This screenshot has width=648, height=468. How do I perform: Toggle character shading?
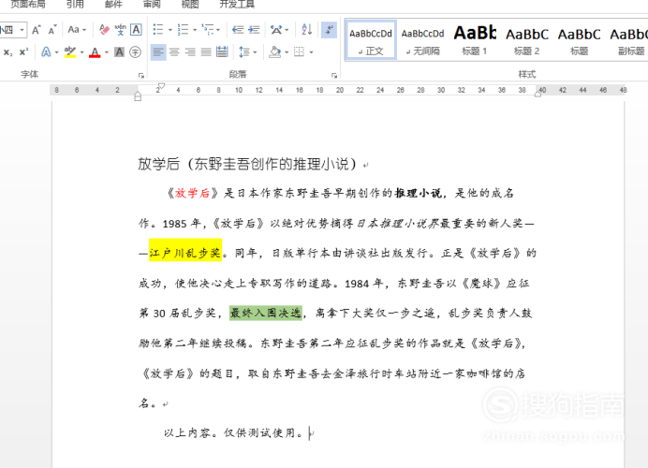tap(120, 52)
